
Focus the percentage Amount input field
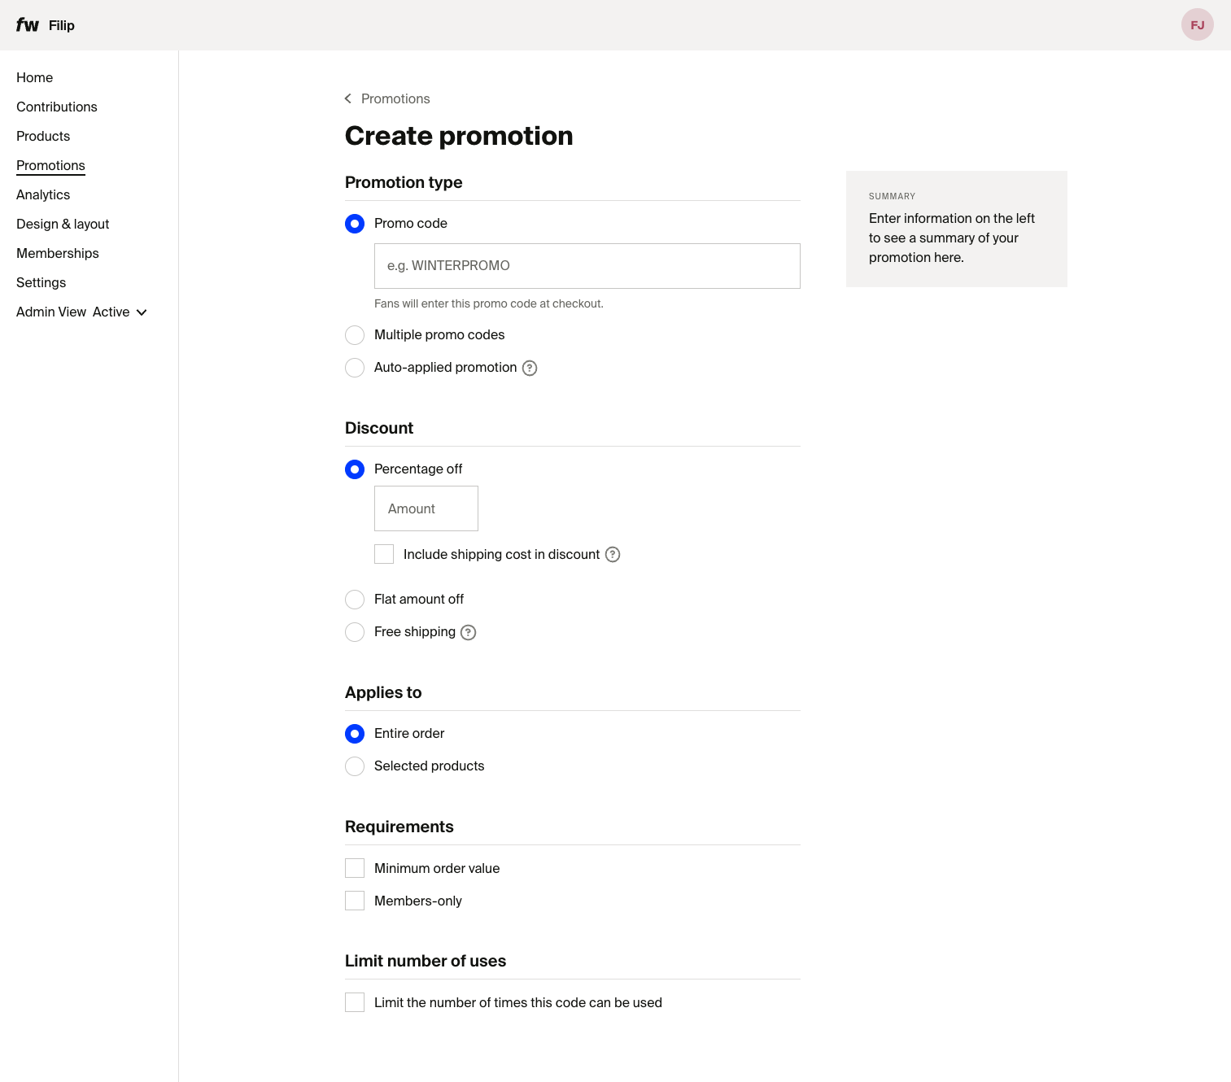tap(426, 508)
